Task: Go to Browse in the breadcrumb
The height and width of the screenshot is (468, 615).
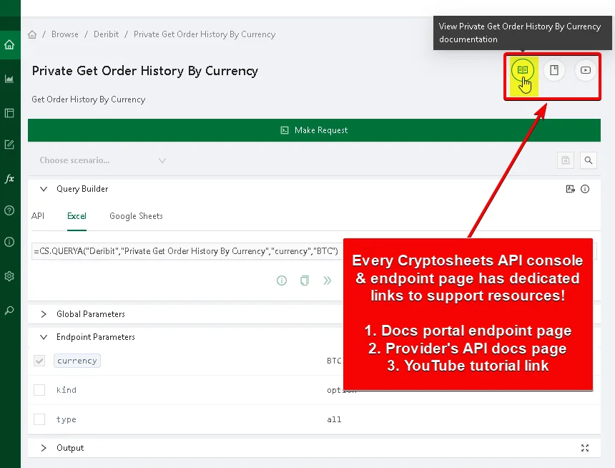Action: tap(64, 34)
